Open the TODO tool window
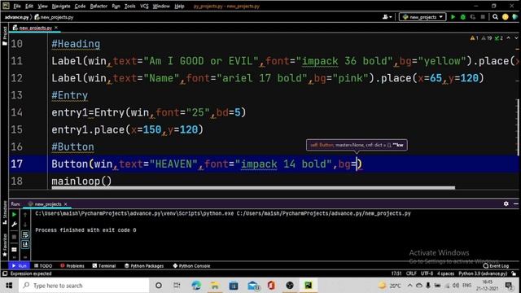The image size is (521, 293). point(43,266)
